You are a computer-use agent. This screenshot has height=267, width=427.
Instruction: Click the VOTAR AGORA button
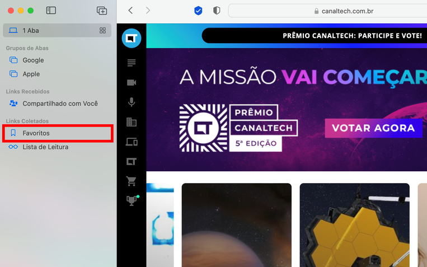pos(373,128)
